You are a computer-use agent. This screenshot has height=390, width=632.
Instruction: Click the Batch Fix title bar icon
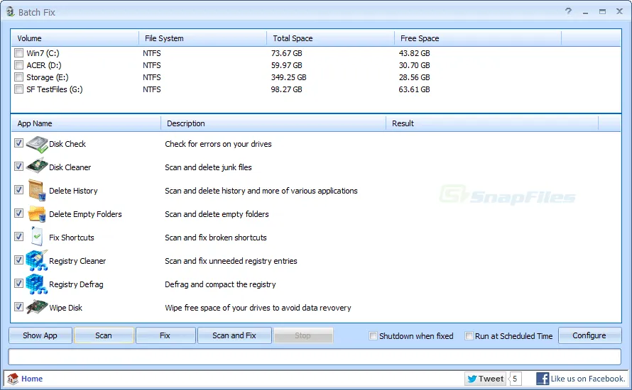pos(11,11)
